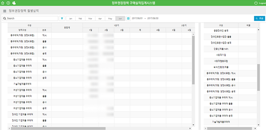Image resolution: width=266 pixels, height=130 pixels.
Task: Click the blue 조회 search button
Action: [x=259, y=18]
